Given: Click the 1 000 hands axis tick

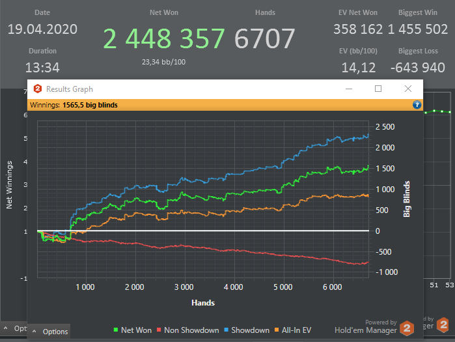Looking at the screenshot, I should pyautogui.click(x=85, y=287).
